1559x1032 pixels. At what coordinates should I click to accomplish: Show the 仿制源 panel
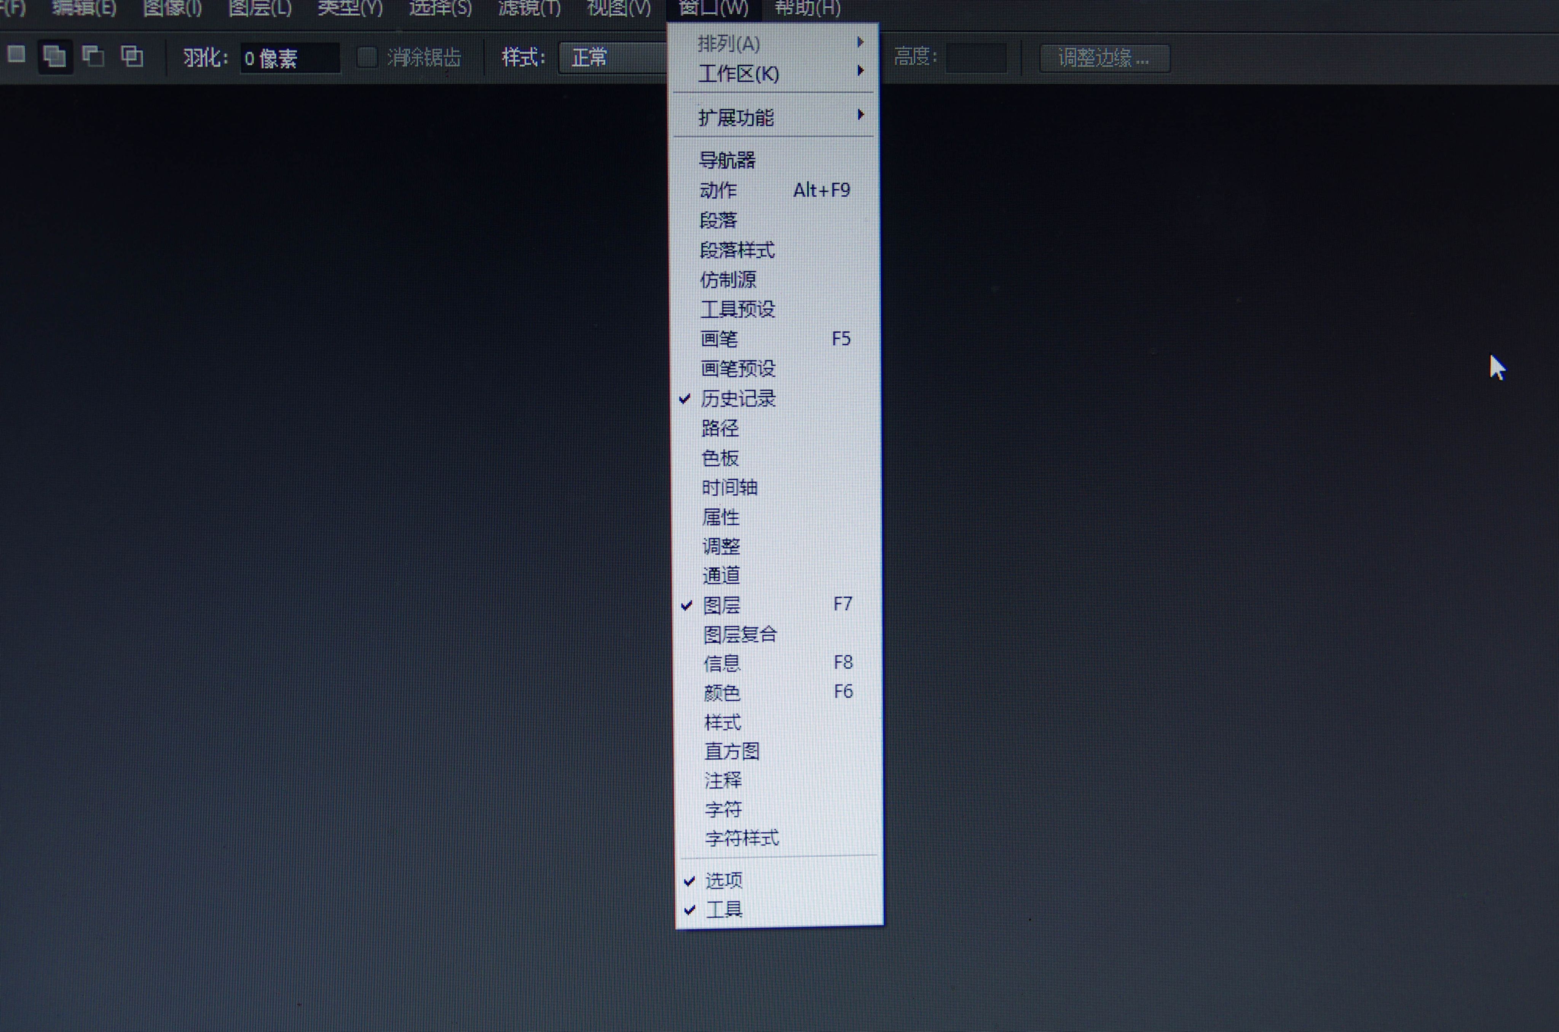click(x=776, y=280)
